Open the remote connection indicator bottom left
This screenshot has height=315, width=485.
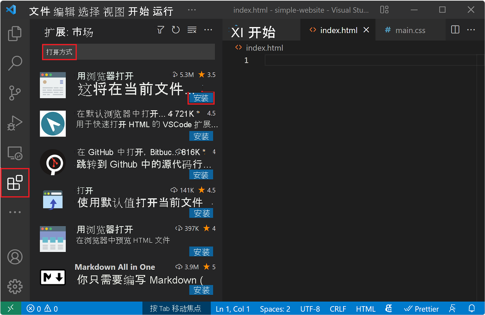tap(11, 309)
